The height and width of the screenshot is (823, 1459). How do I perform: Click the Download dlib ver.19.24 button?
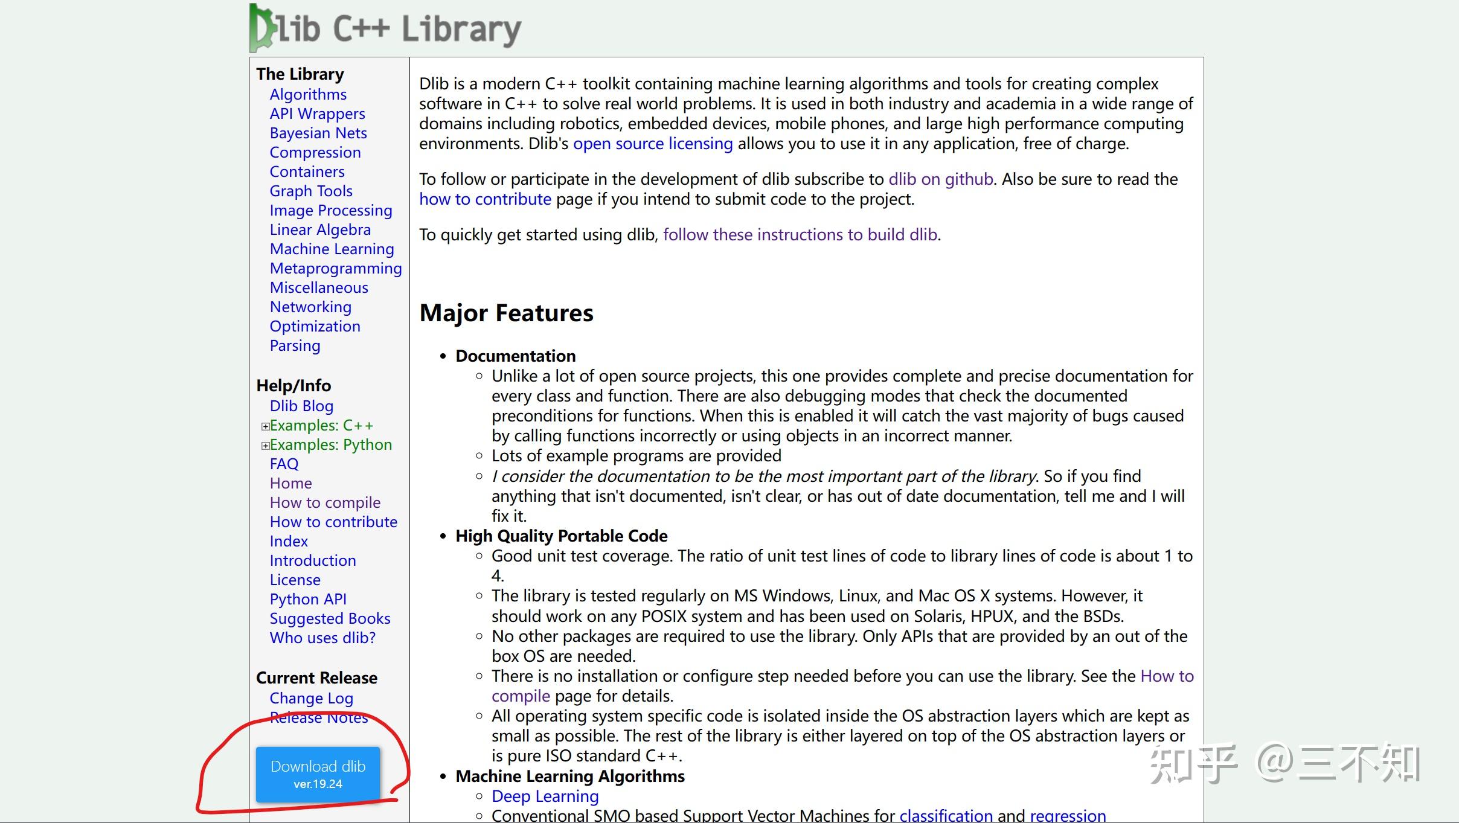[318, 774]
